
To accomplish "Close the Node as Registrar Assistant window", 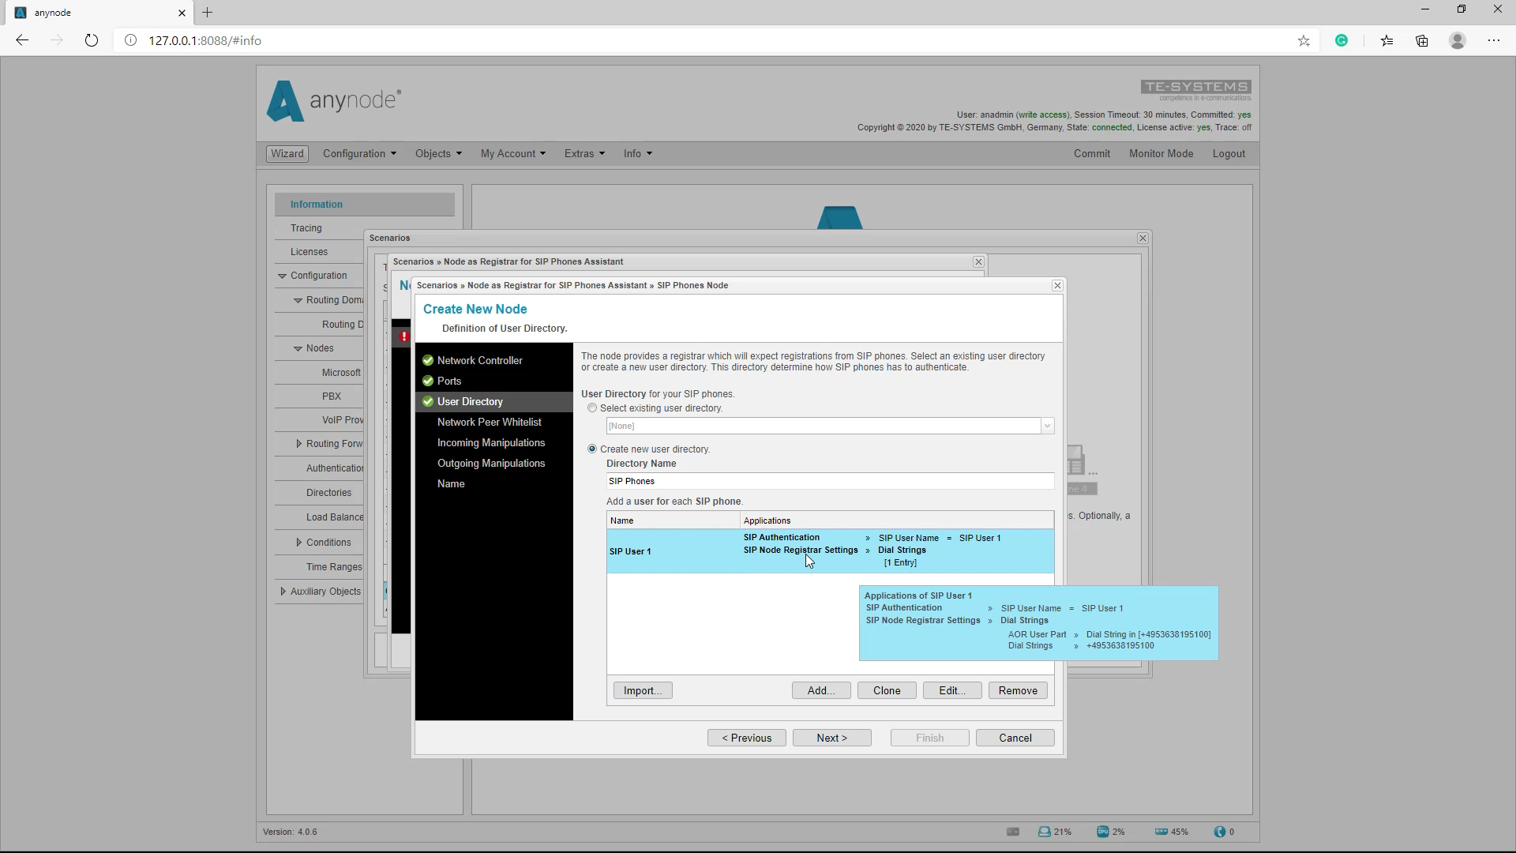I will pos(978,261).
